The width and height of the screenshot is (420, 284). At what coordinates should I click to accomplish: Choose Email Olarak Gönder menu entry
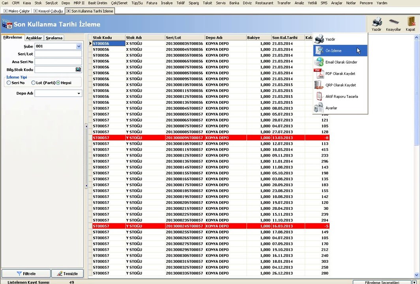(x=340, y=62)
